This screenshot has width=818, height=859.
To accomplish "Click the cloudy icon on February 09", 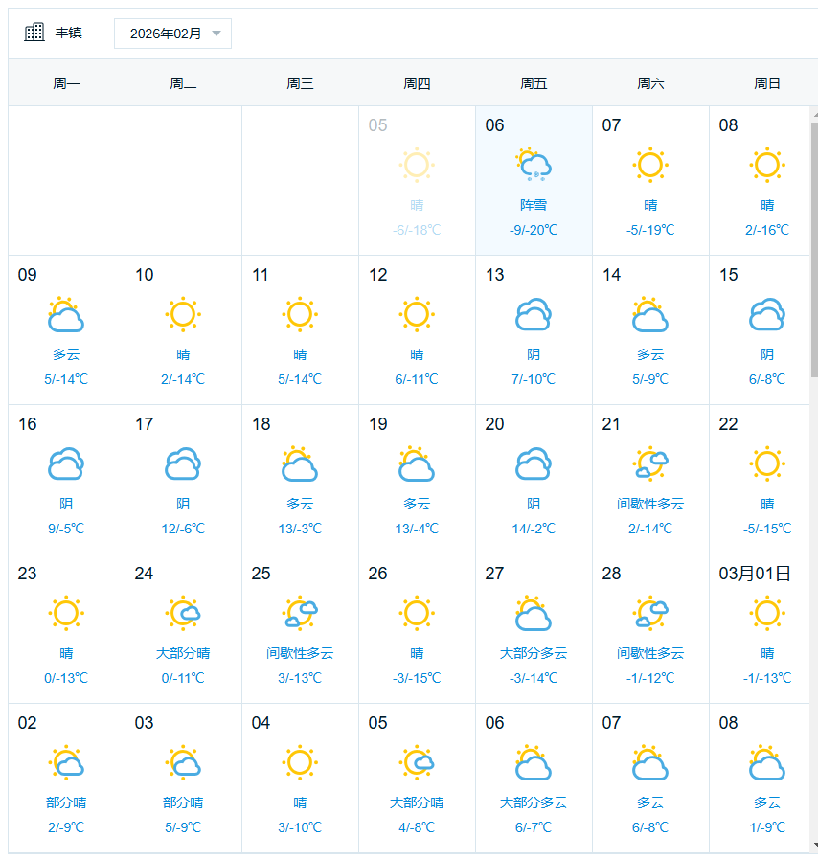I will [66, 314].
